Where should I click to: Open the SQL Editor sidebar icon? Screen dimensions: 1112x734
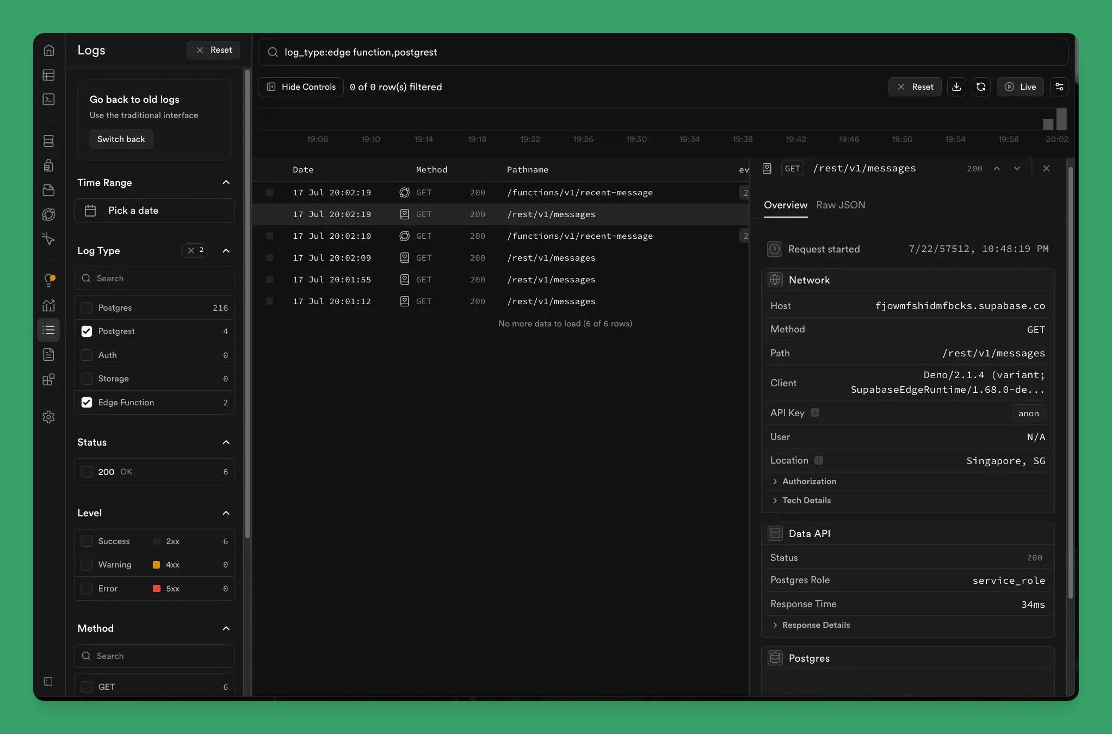(48, 99)
